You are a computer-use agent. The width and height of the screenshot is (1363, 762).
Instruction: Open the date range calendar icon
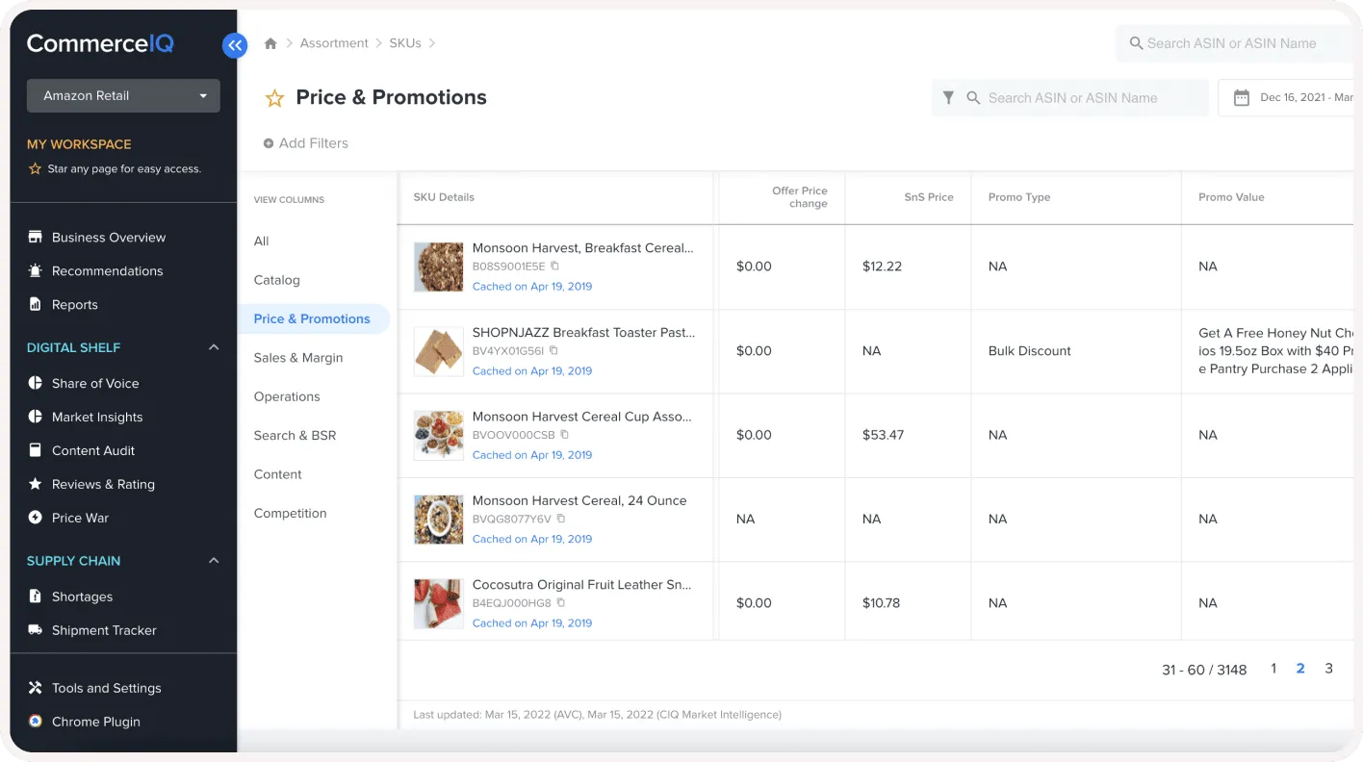click(1242, 97)
